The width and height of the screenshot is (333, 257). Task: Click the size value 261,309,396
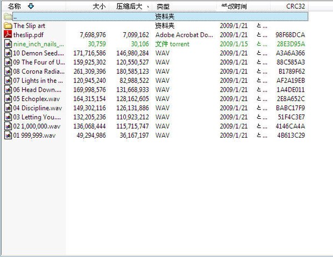click(x=89, y=72)
